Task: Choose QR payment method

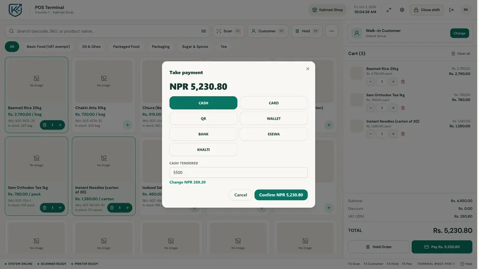Action: point(203,119)
